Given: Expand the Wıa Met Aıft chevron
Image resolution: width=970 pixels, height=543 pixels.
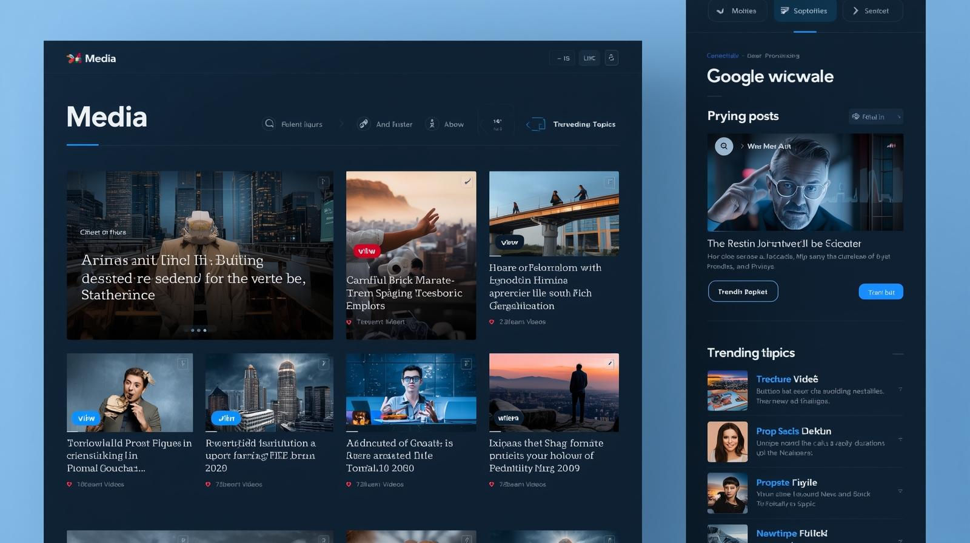Looking at the screenshot, I should (742, 146).
